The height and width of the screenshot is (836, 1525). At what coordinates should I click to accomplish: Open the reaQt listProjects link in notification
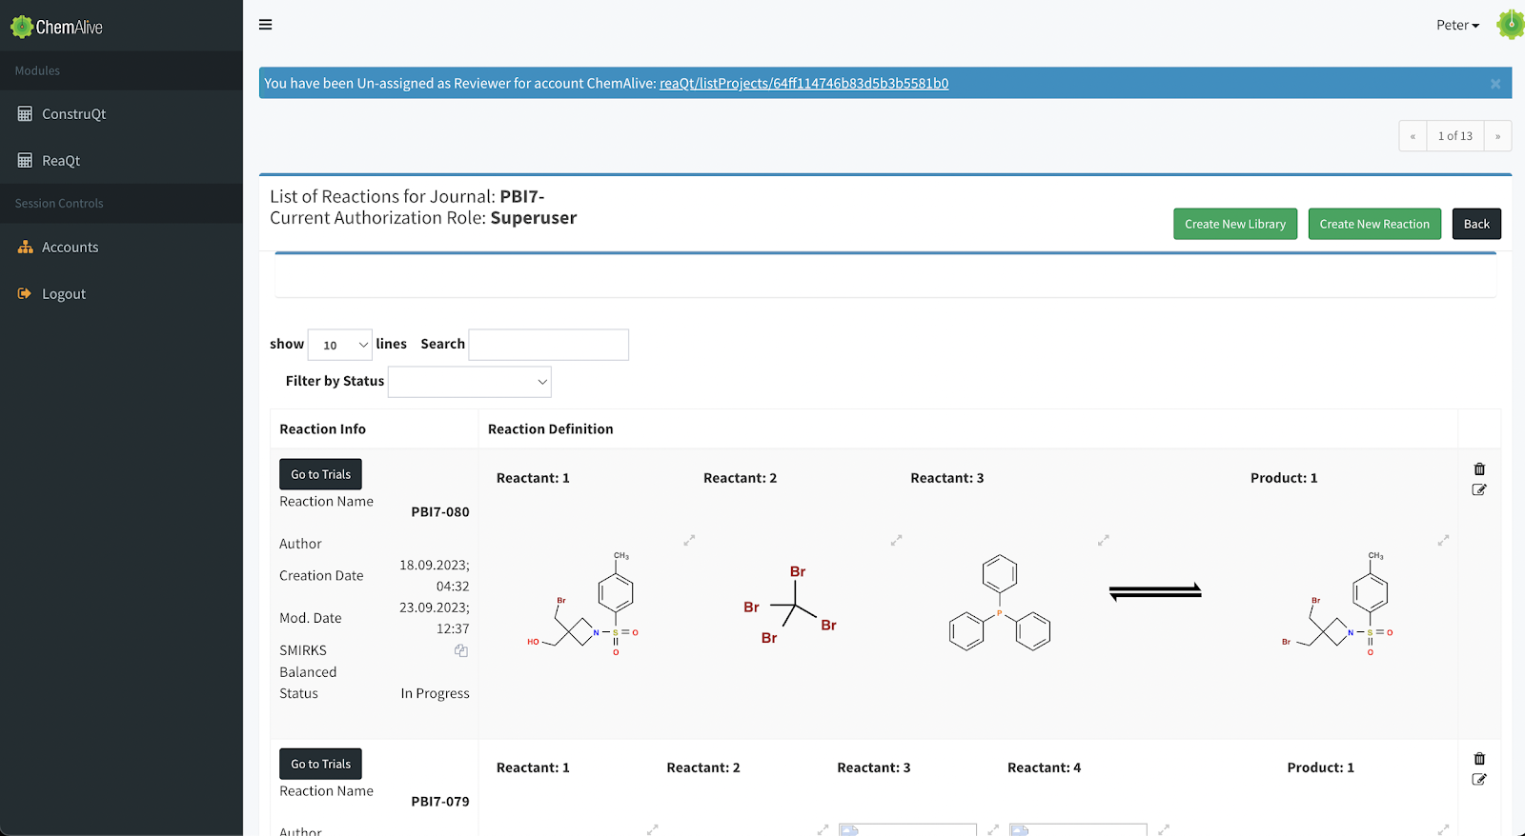[x=803, y=84]
